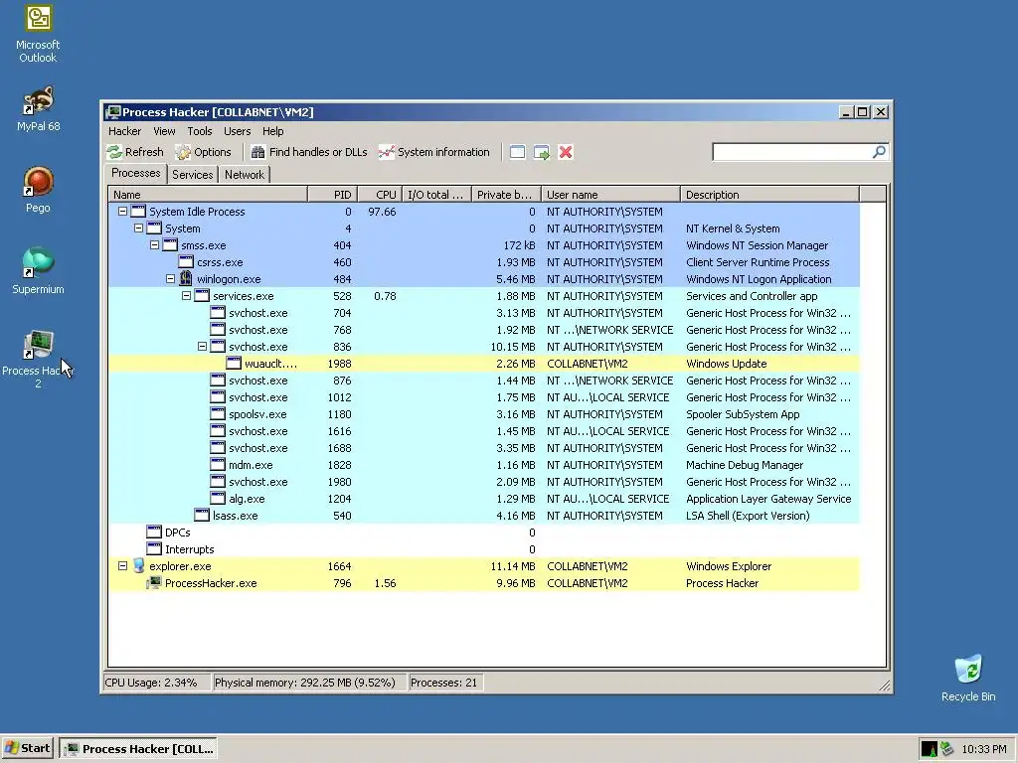This screenshot has width=1018, height=763.
Task: Open System information window
Action: tap(434, 152)
